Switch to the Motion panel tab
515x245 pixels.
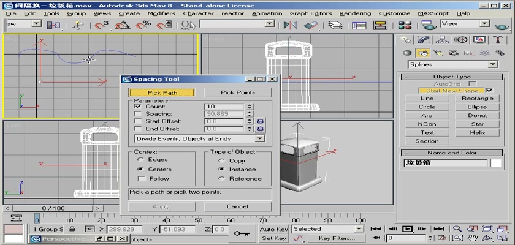point(461,40)
